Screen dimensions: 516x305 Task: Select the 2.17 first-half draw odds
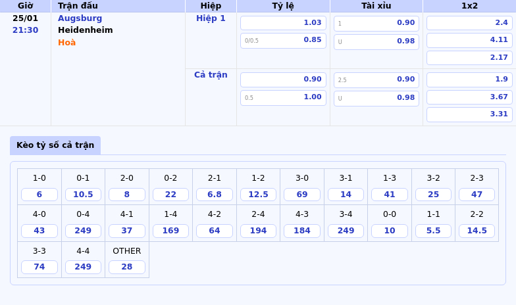coord(469,58)
